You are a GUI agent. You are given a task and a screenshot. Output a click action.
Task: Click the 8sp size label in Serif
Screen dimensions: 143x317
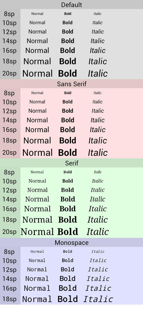(10, 172)
